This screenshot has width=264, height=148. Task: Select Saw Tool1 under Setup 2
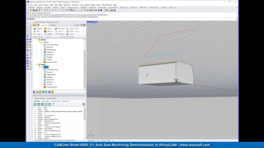click(x=49, y=47)
